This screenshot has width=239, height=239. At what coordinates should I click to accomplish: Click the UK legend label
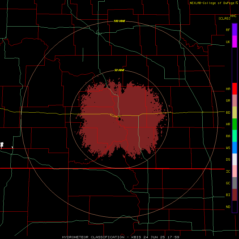228,42
